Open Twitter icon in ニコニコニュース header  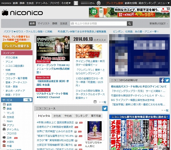click(105, 108)
